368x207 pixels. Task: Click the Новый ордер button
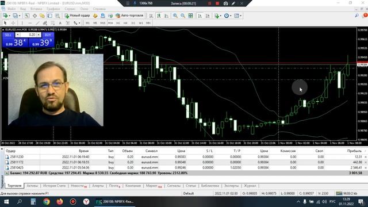tap(77, 16)
